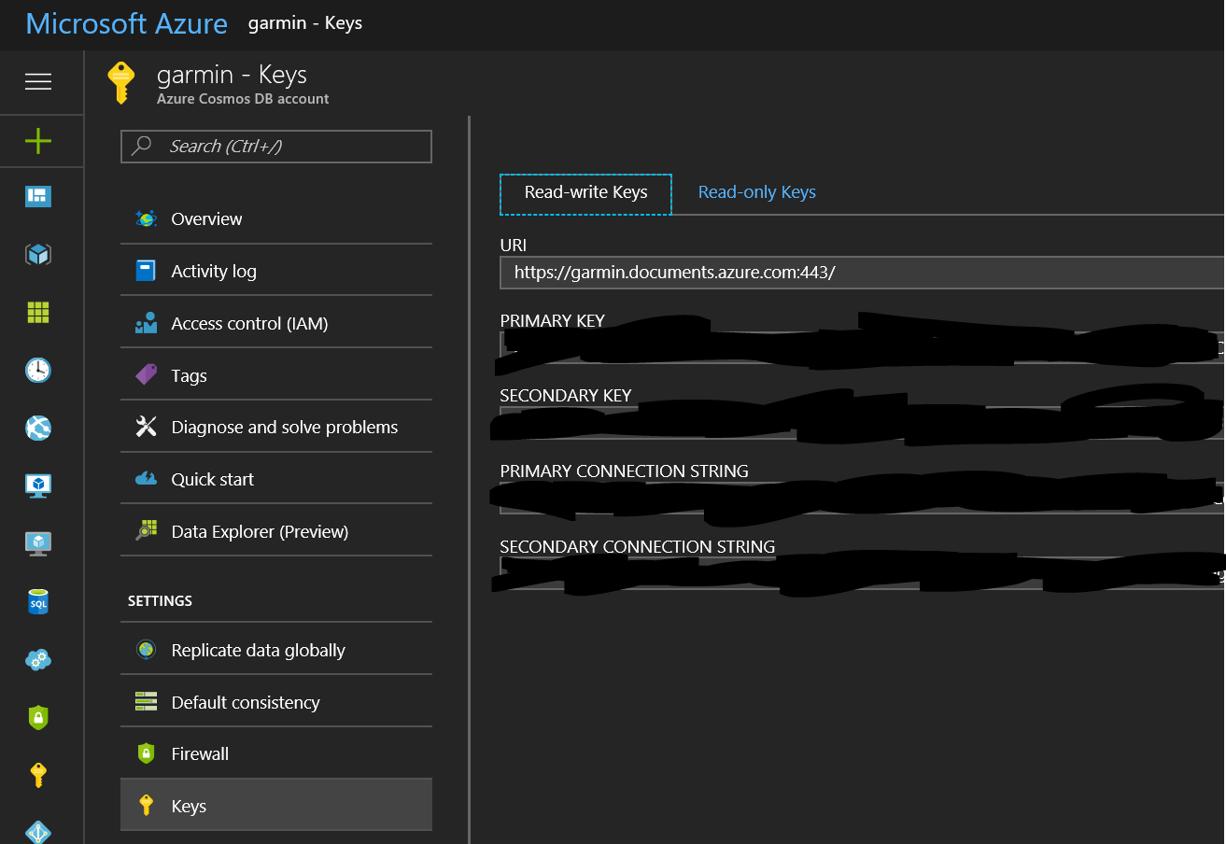Click the URI label
Screen dimensions: 1226x844
tap(514, 245)
